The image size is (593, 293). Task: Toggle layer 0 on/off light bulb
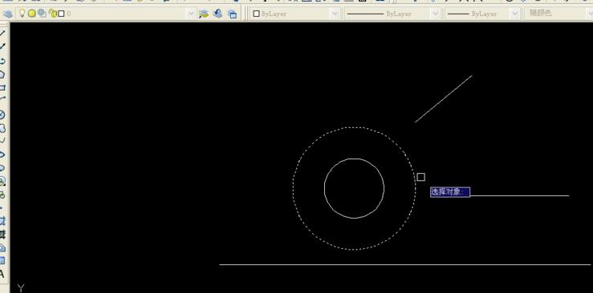22,14
